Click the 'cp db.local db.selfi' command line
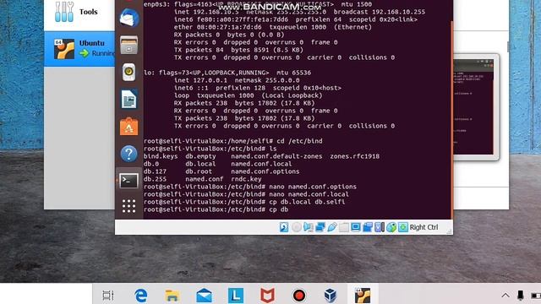 click(x=244, y=202)
